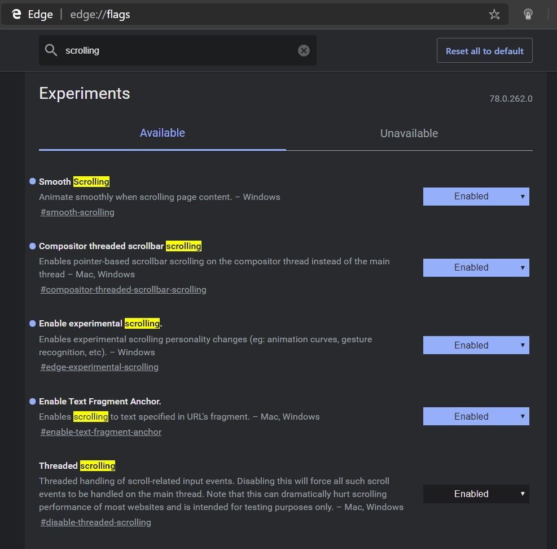Click the blue modified dot beside Smooth Scrolling
Screen dimensions: 557x549
point(33,181)
